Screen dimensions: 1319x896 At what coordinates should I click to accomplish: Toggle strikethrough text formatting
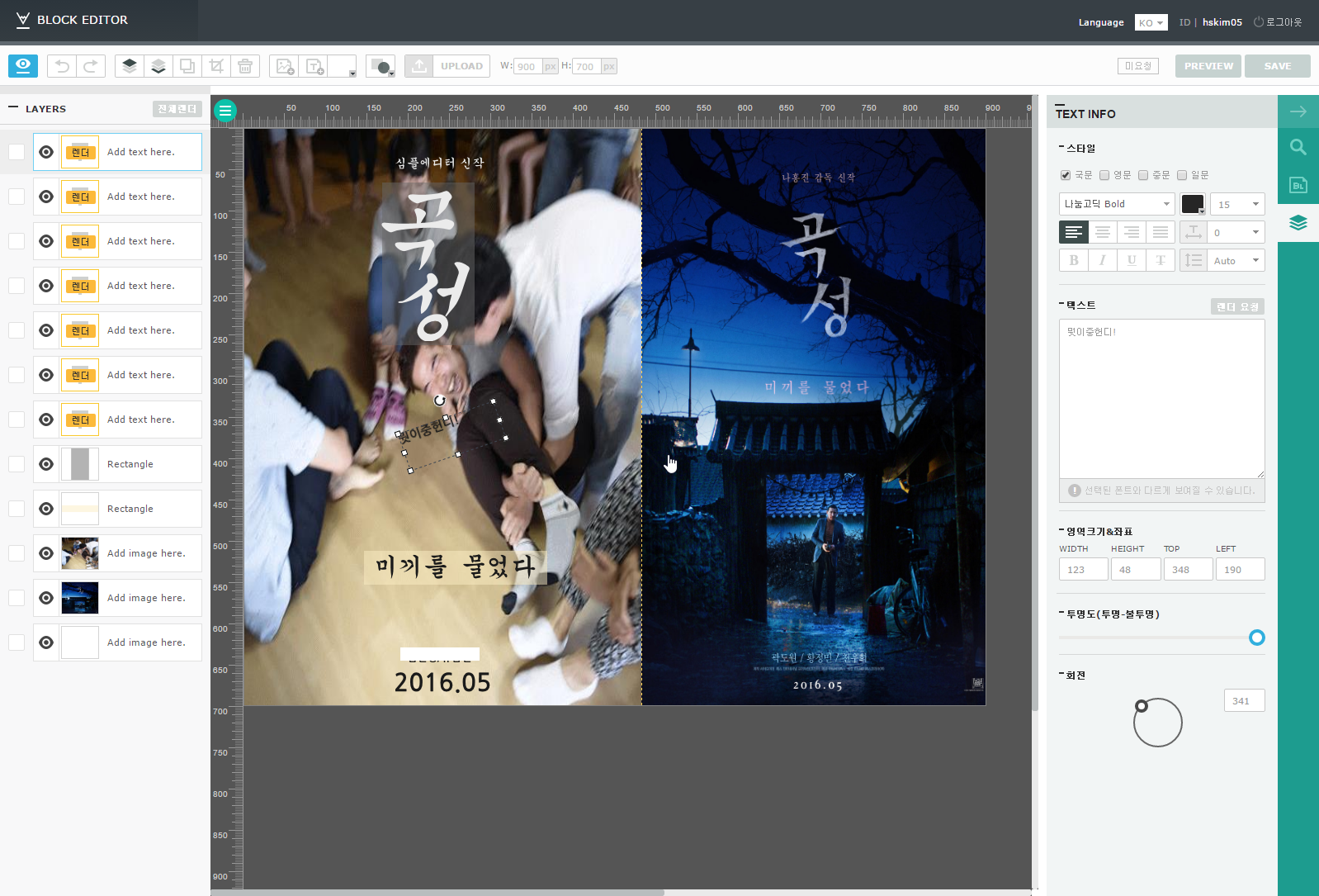point(1161,260)
